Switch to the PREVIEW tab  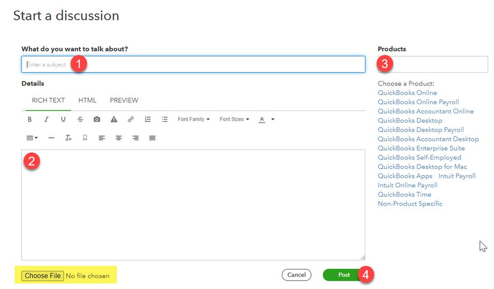pyautogui.click(x=124, y=100)
